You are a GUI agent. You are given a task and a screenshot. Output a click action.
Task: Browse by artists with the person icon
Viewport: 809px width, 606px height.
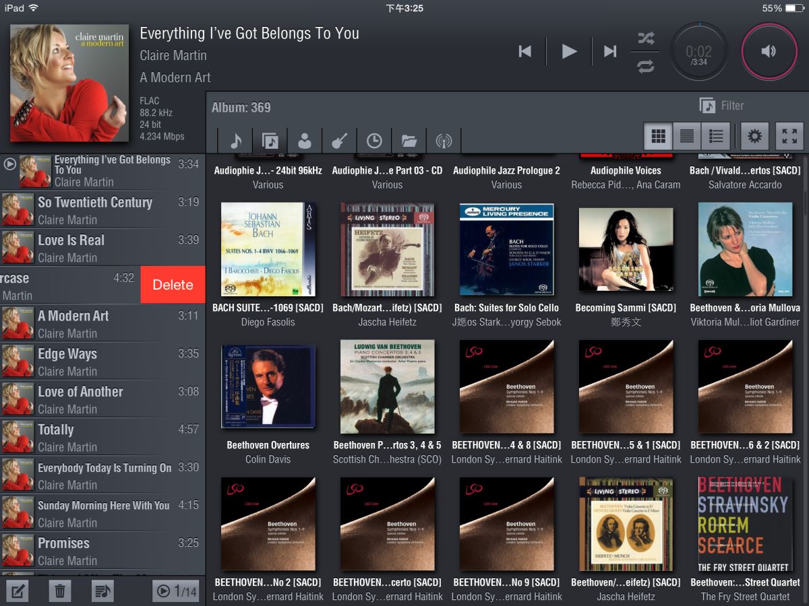(305, 140)
